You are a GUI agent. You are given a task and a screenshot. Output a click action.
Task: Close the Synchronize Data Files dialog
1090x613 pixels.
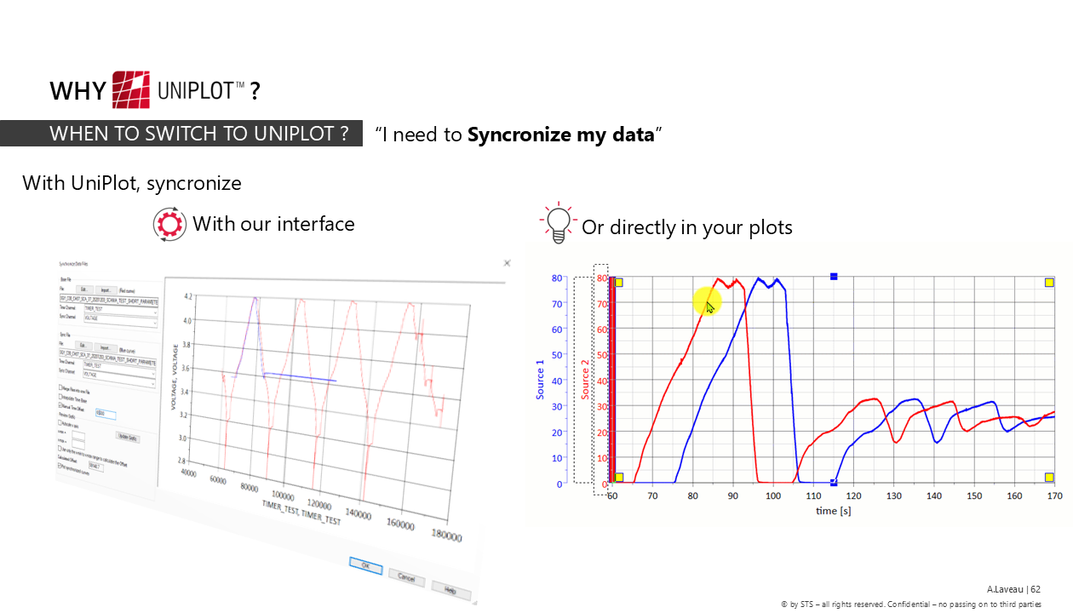point(507,264)
